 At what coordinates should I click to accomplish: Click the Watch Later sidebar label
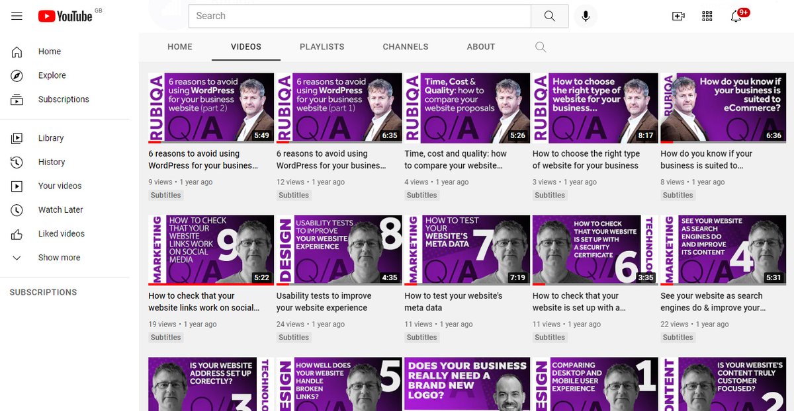(61, 209)
